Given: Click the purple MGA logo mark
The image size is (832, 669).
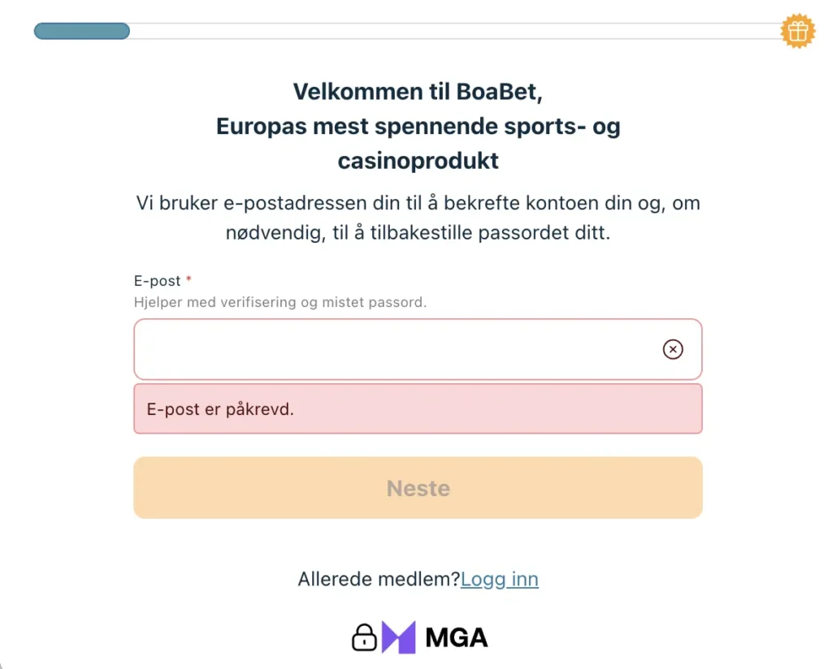Looking at the screenshot, I should point(399,637).
